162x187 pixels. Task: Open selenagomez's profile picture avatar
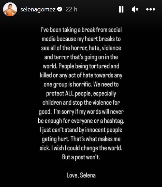[x=10, y=9]
